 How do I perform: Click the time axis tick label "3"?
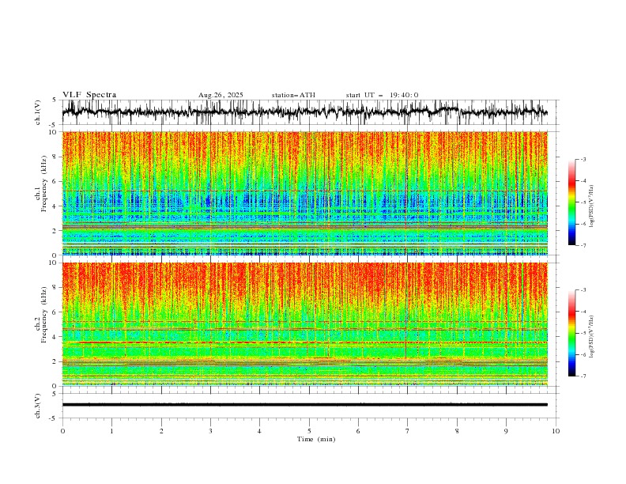[210, 431]
